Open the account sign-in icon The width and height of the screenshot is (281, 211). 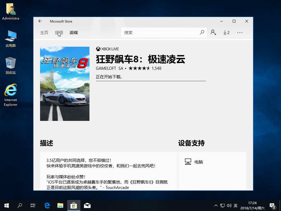tap(213, 32)
